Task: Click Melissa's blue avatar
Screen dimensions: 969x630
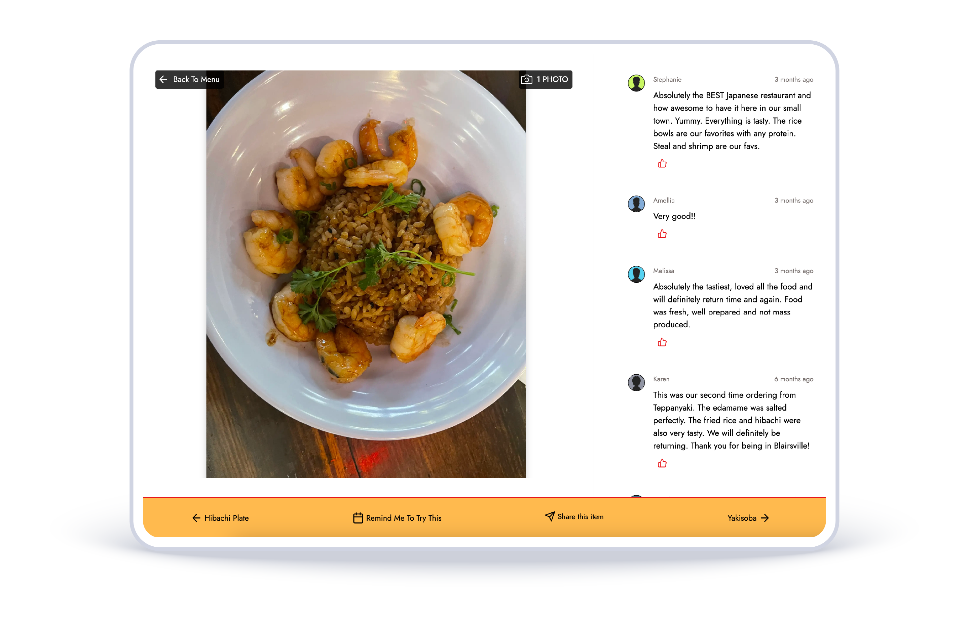Action: 636,274
